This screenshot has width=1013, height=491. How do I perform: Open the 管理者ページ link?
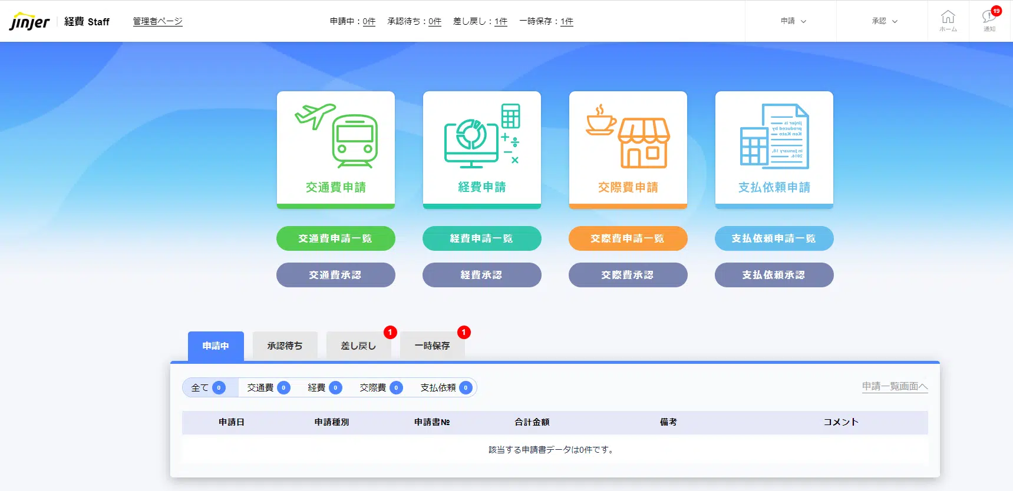pyautogui.click(x=157, y=21)
